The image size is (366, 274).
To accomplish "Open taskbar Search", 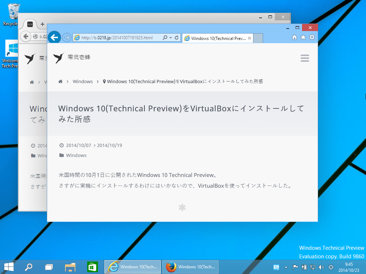I will click(x=29, y=267).
